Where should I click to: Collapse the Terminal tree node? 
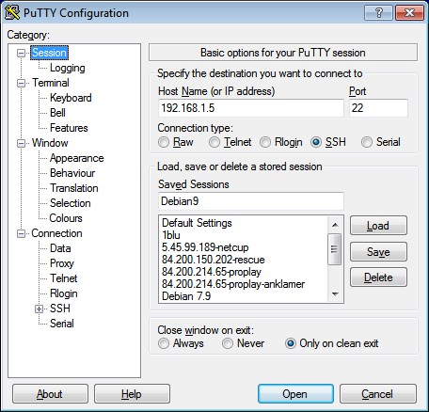pyautogui.click(x=21, y=83)
